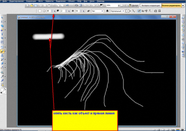Image resolution: width=186 pixels, height=131 pixels.
Task: Expand the brush size 85 slider arrow
Action: (55, 11)
